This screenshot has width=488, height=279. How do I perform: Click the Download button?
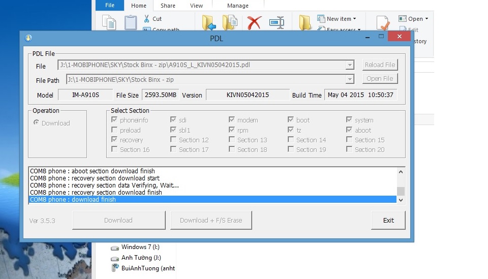(118, 220)
